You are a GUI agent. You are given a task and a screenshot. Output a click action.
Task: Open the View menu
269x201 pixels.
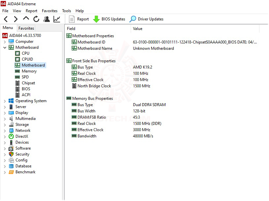tap(17, 11)
